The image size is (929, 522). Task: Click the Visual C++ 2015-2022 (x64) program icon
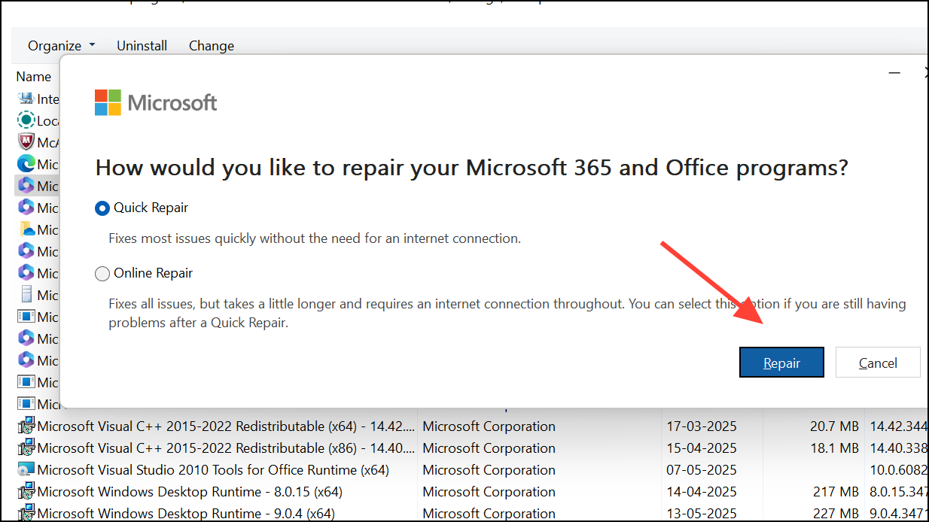point(25,426)
